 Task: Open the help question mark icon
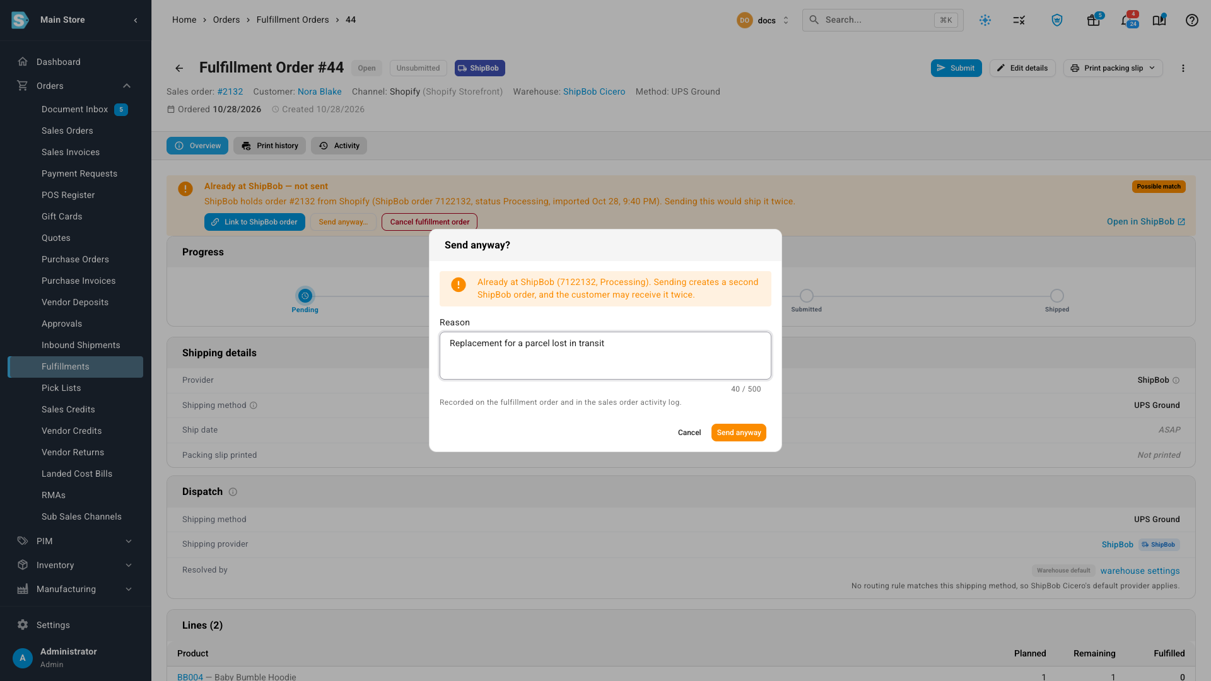click(1191, 20)
